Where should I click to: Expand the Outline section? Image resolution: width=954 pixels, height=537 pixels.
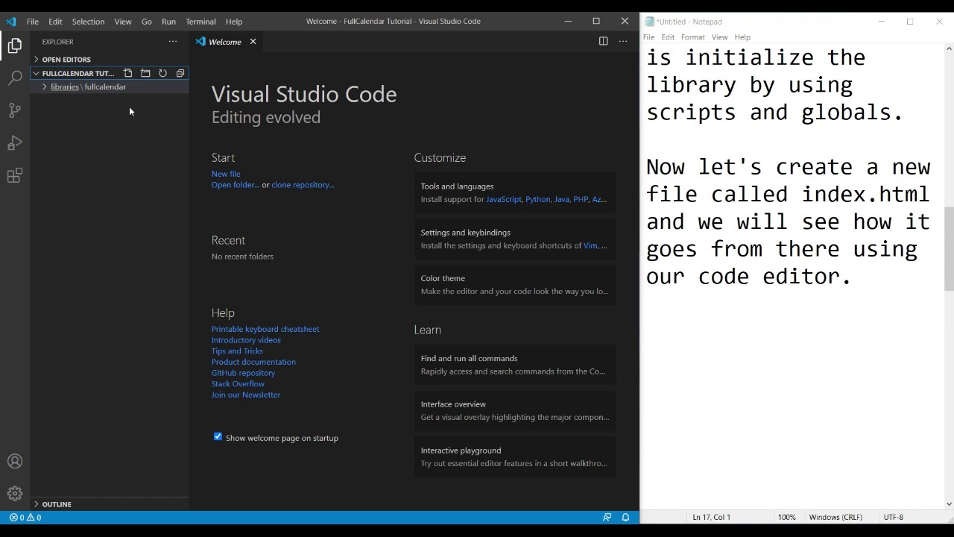point(108,504)
